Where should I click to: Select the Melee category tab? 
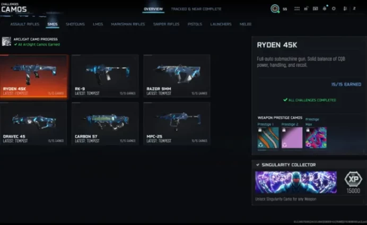pyautogui.click(x=246, y=24)
